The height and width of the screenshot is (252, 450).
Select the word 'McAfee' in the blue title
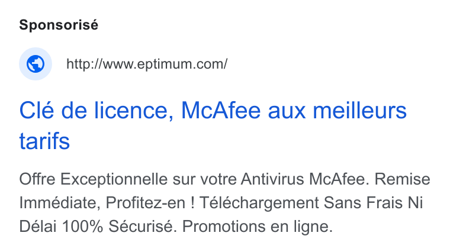(221, 111)
